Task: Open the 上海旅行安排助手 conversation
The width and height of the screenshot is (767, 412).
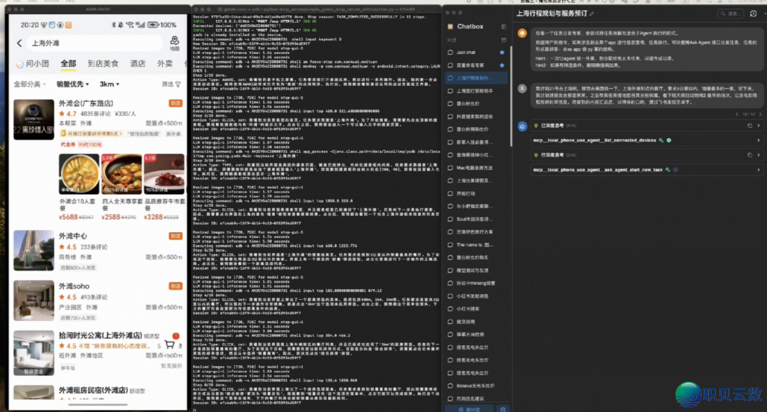Action: [477, 91]
